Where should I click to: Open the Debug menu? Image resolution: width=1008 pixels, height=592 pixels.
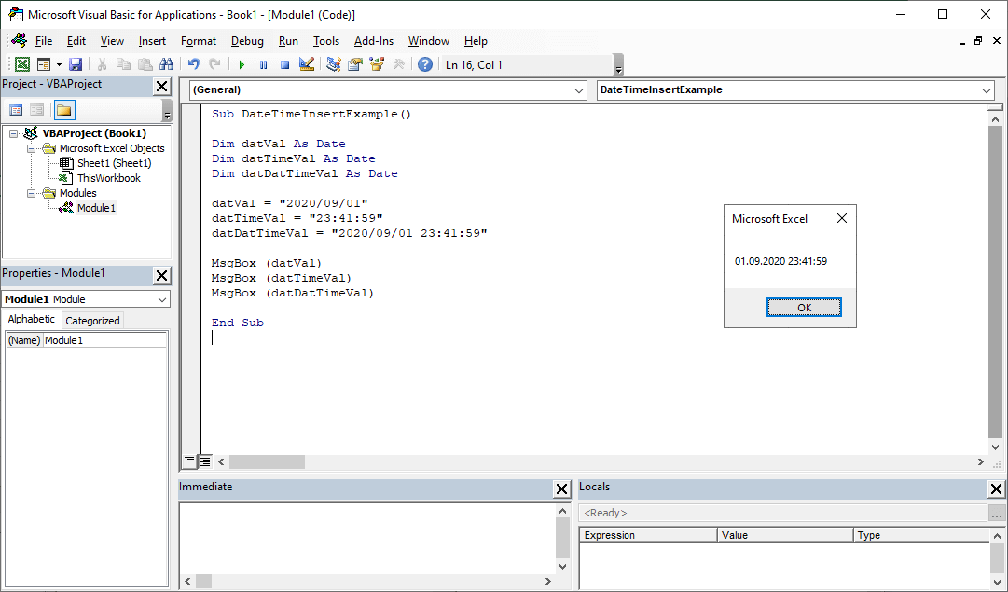coord(247,40)
